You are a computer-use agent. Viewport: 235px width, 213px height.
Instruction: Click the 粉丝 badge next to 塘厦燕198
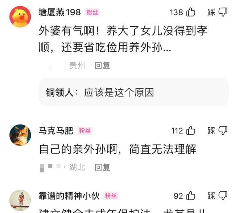[92, 12]
